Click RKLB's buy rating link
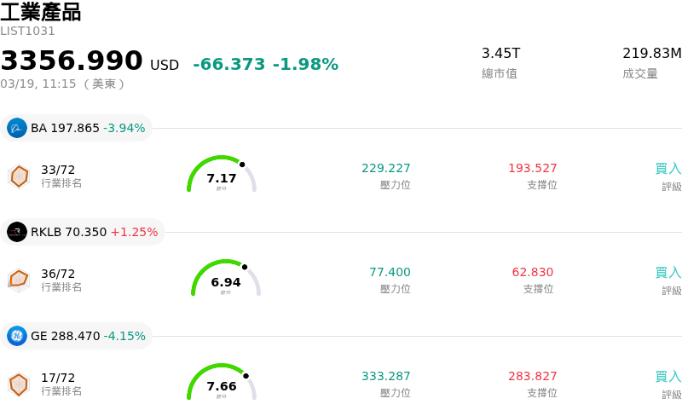This screenshot has width=682, height=416. point(668,273)
